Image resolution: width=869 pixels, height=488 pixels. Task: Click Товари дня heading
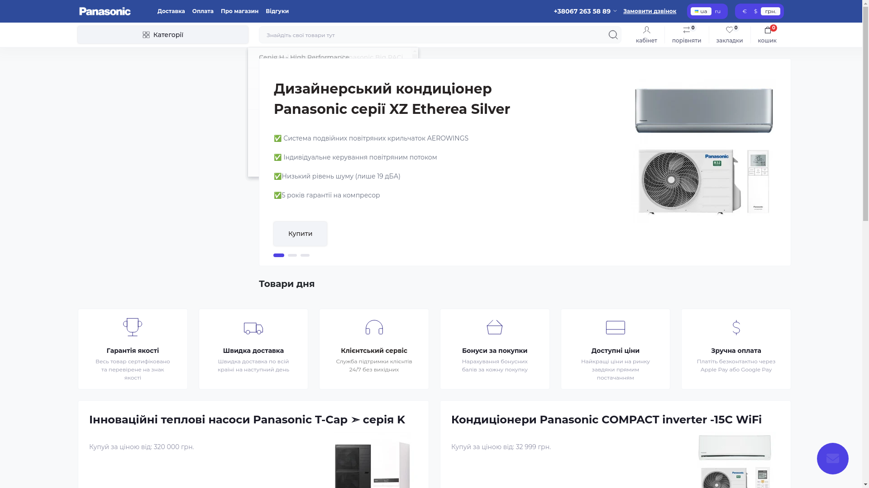[287, 284]
